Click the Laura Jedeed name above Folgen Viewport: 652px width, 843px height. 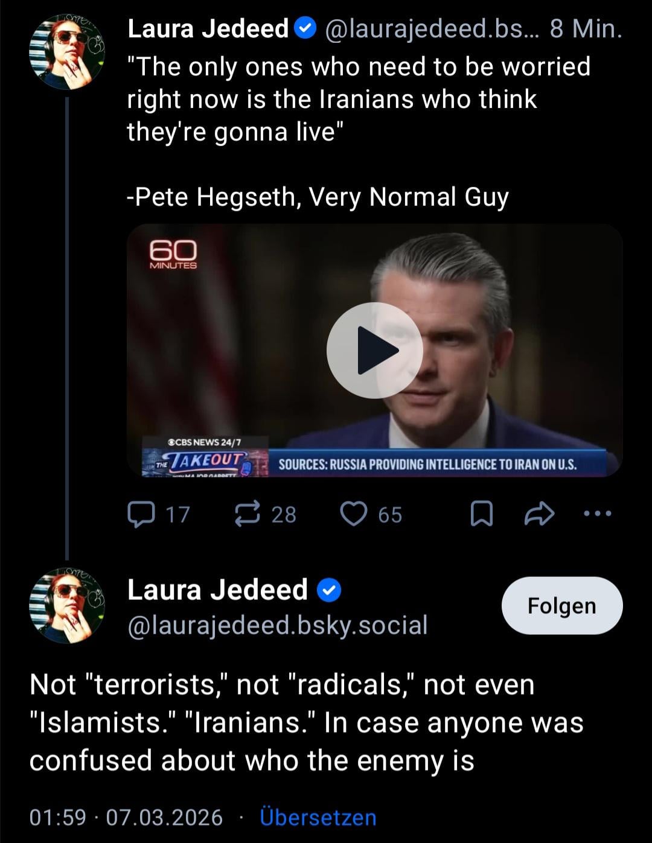coord(217,590)
